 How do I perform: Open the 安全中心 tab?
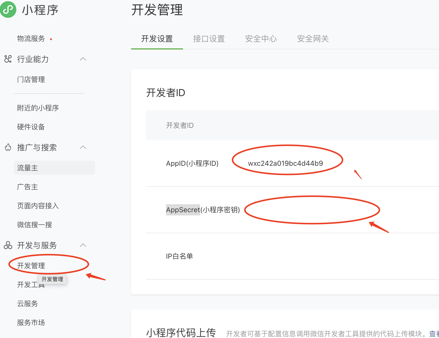[x=261, y=39]
